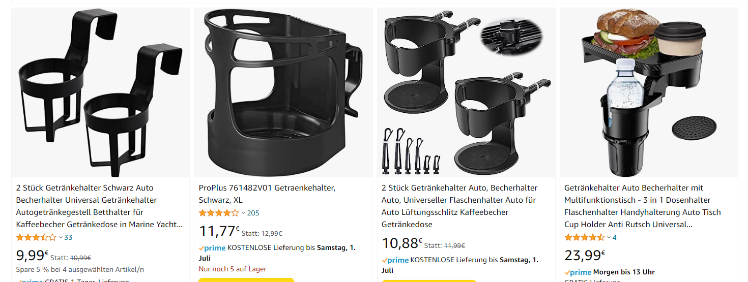Click prime logo under 23,99€ price
Screen dimensions: 748x282
pos(578,272)
